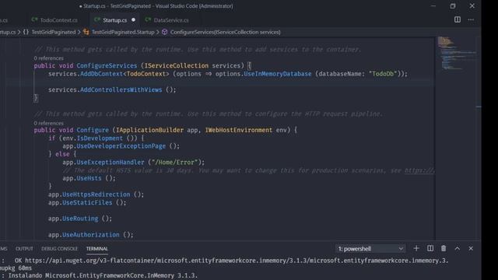Kill terminal with the trash icon

click(444, 249)
